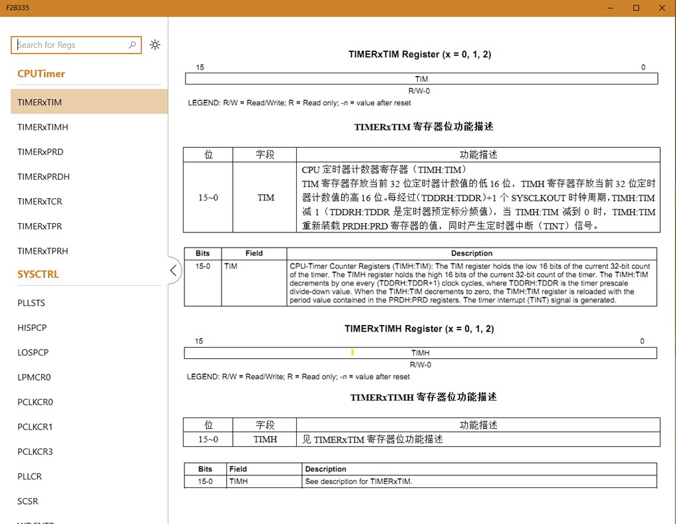Collapse the sidebar using the chevron
Screen dimensions: 676x524
click(174, 270)
